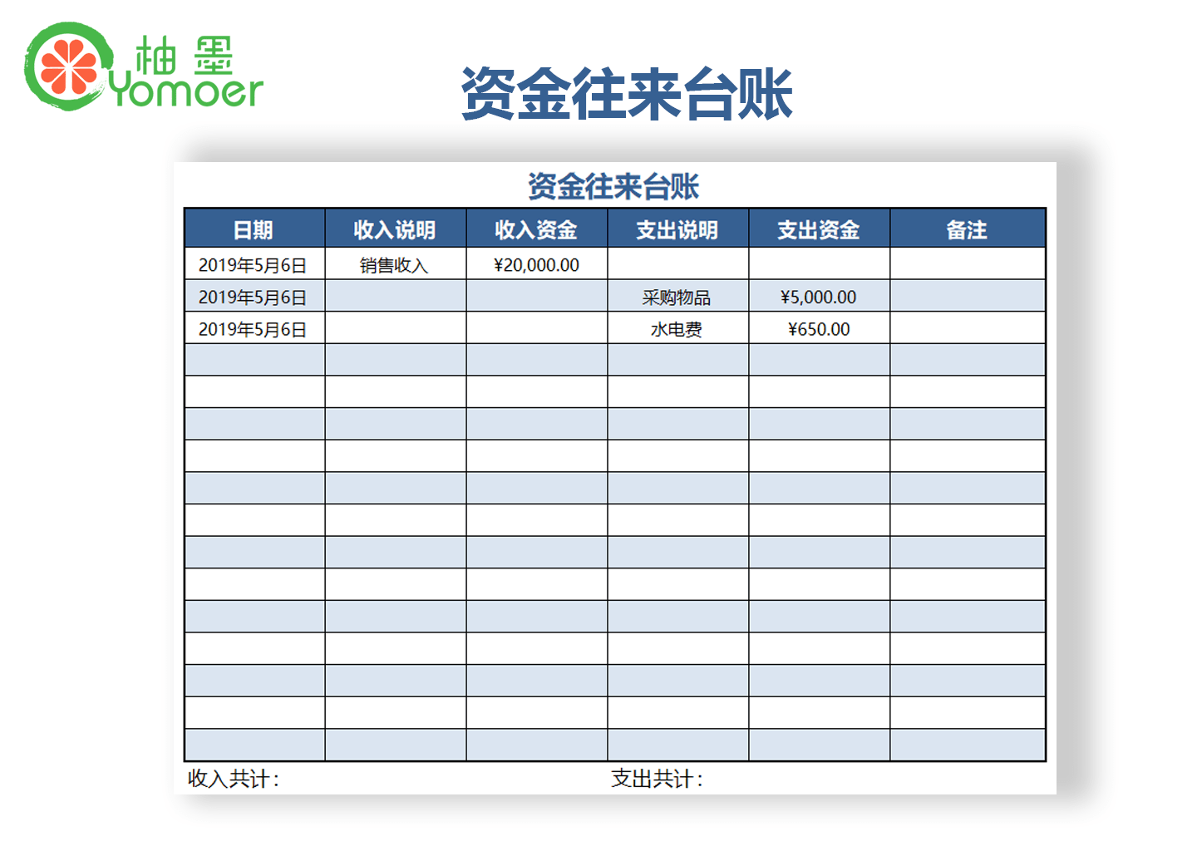Click the empty 备注 cell in the 销售收入 row
1197x846 pixels.
tap(968, 264)
